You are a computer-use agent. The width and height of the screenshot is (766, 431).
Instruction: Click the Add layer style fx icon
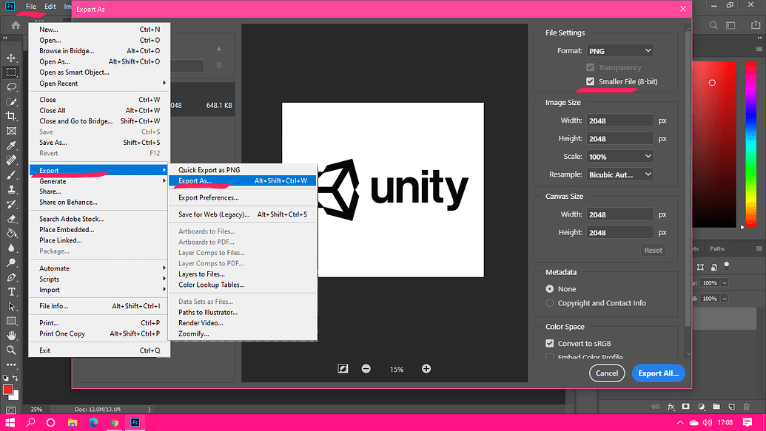[671, 407]
